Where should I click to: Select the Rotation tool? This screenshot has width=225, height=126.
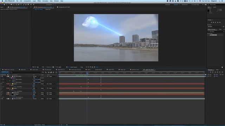point(9,5)
